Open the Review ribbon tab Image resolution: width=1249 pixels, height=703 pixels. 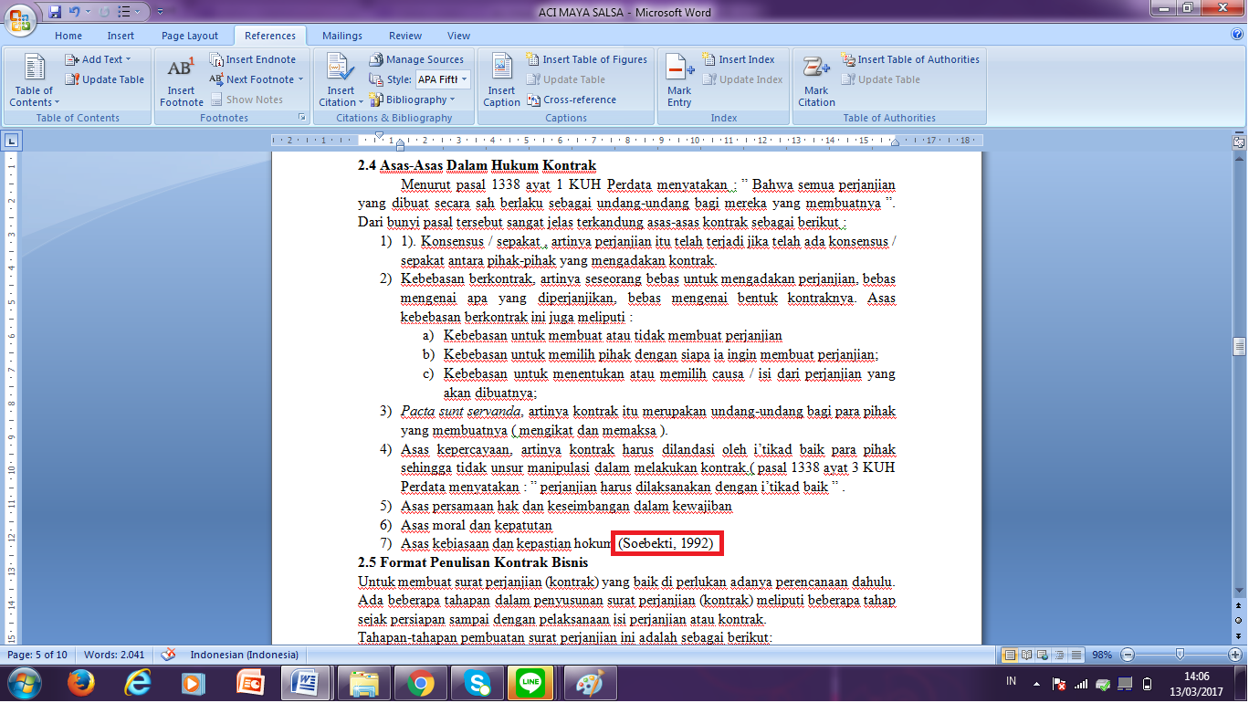[404, 35]
